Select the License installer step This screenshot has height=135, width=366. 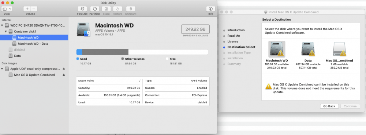[233, 41]
